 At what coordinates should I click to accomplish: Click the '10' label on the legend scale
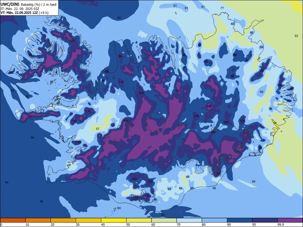point(27,225)
